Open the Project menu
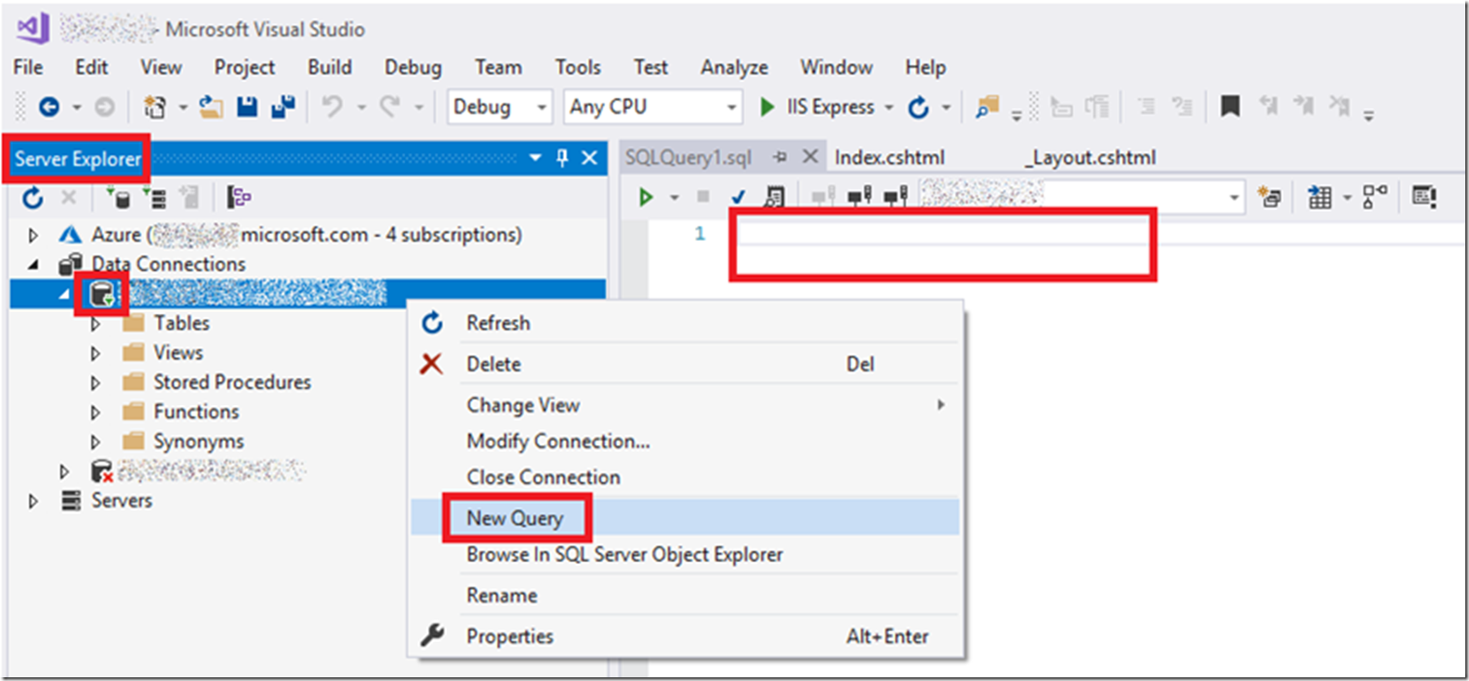The height and width of the screenshot is (681, 1469). [244, 67]
